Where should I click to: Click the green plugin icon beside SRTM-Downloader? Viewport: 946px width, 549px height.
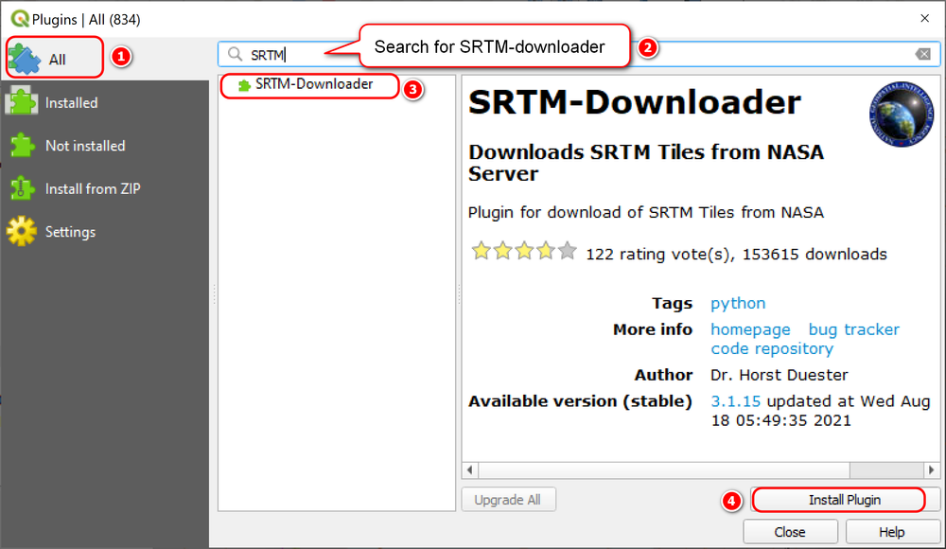pos(244,85)
